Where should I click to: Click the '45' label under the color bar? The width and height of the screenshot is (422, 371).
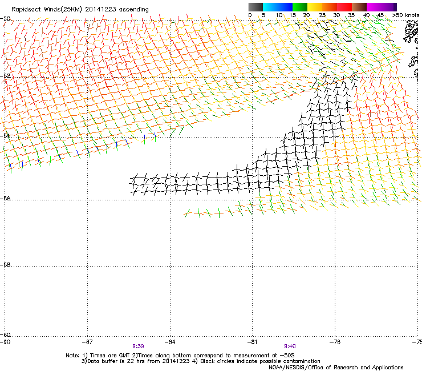click(380, 15)
